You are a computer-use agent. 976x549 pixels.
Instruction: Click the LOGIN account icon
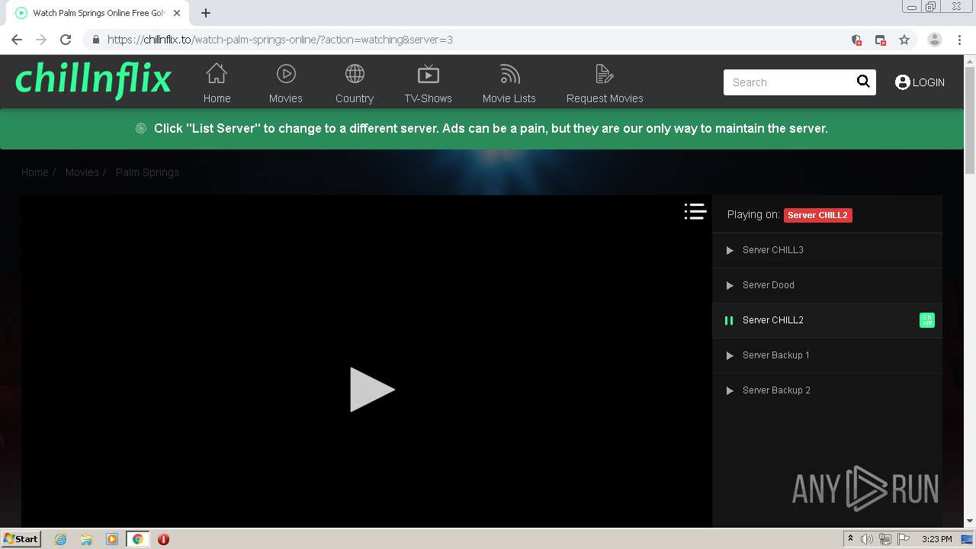tap(903, 82)
